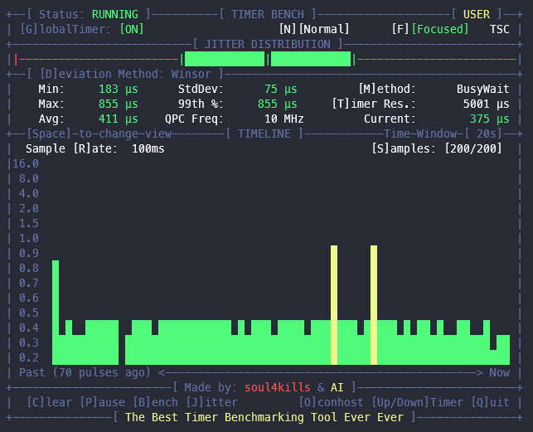
Task: Click the TSC indicator text
Action: pos(499,29)
